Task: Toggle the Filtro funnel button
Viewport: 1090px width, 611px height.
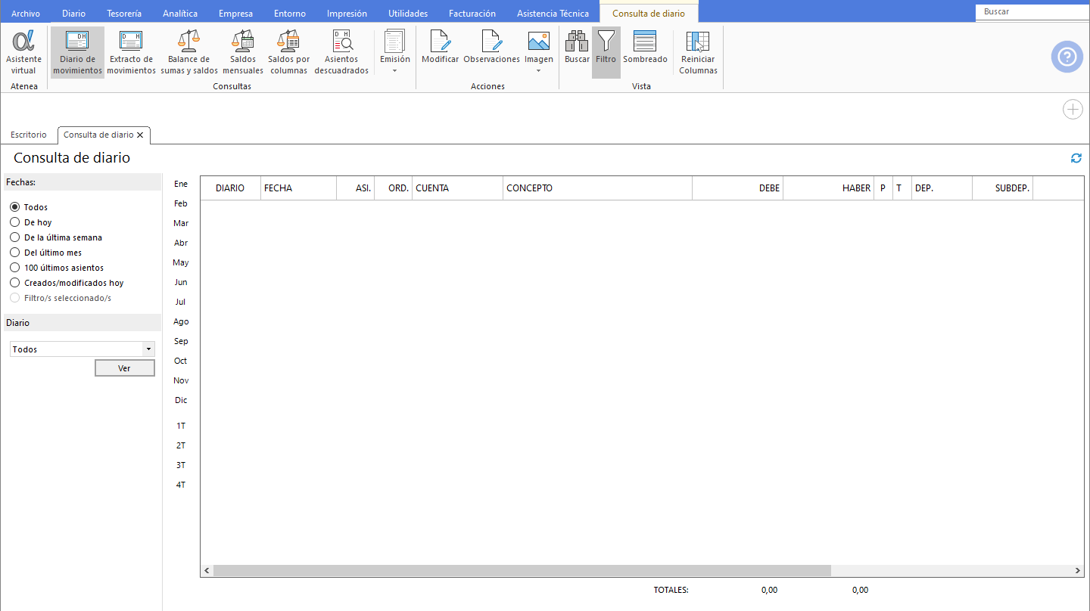Action: tap(606, 52)
